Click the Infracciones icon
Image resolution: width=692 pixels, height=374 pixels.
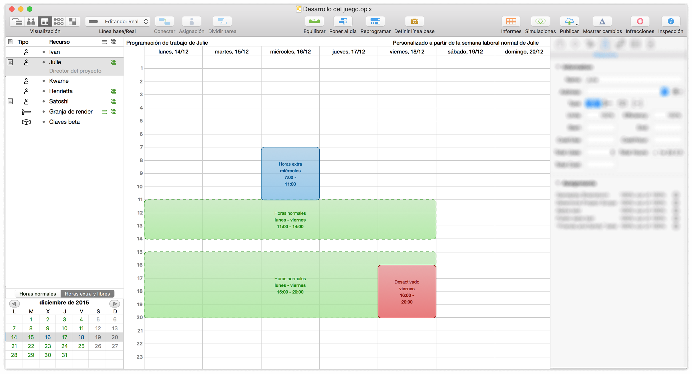(640, 21)
